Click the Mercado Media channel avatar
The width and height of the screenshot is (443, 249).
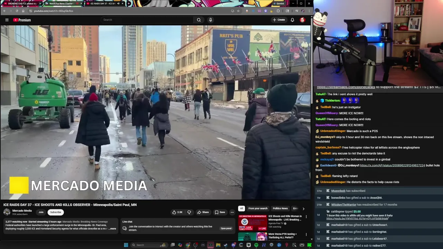pos(7,212)
